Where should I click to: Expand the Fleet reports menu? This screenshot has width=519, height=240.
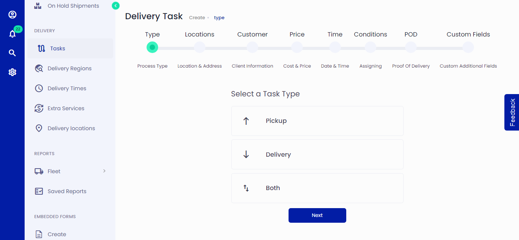click(54, 171)
